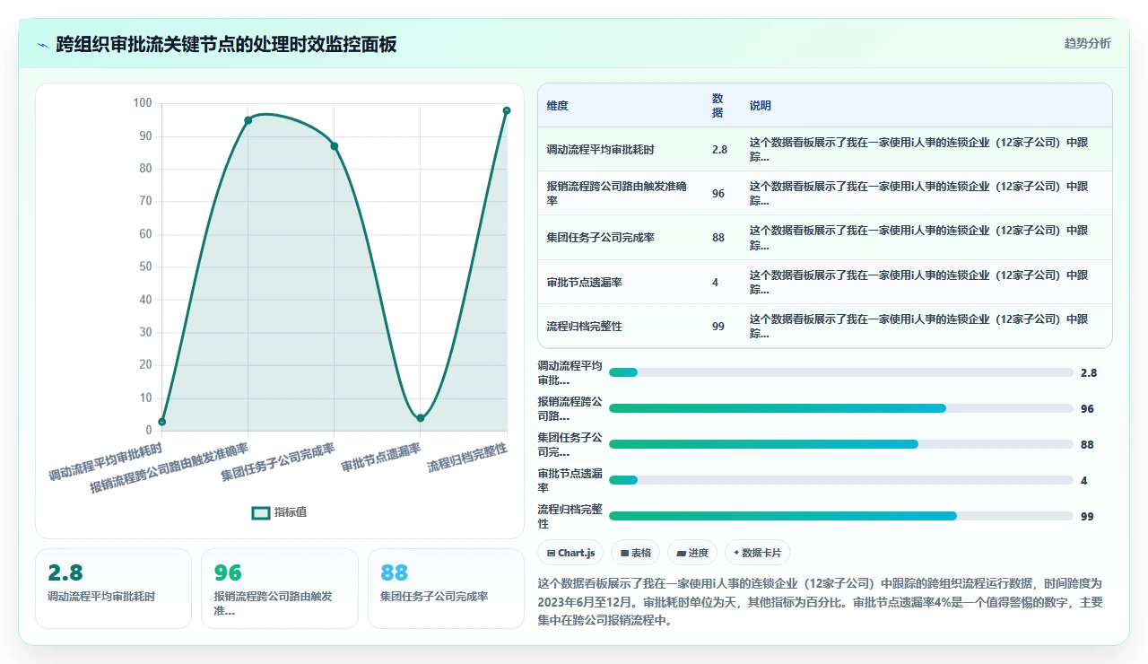The height and width of the screenshot is (664, 1148).
Task: Click table row 审批节点遗漏率
Action: (825, 282)
